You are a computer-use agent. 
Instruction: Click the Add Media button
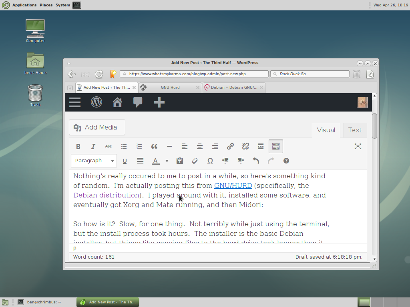coord(97,128)
